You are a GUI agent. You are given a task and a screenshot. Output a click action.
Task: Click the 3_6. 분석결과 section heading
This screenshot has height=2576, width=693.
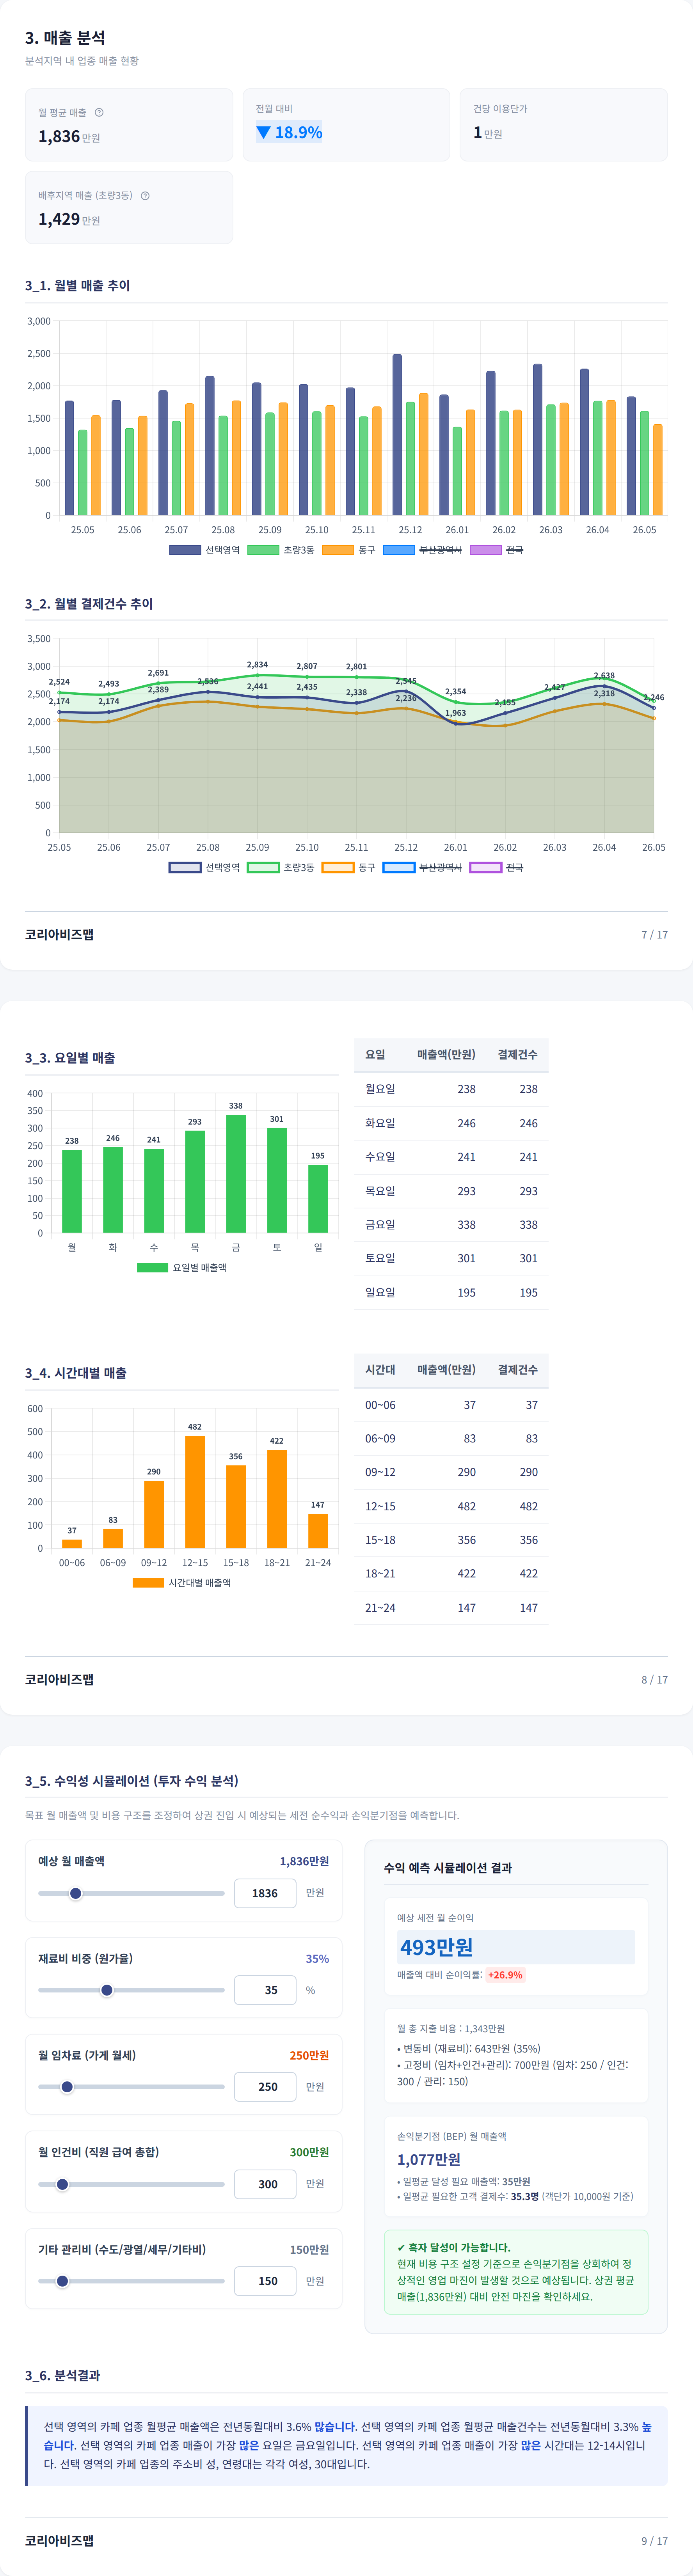tap(62, 2375)
